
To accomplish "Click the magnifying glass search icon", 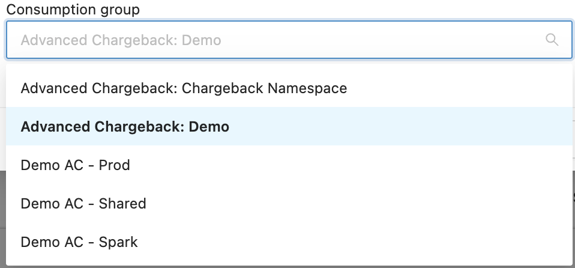I will 552,40.
